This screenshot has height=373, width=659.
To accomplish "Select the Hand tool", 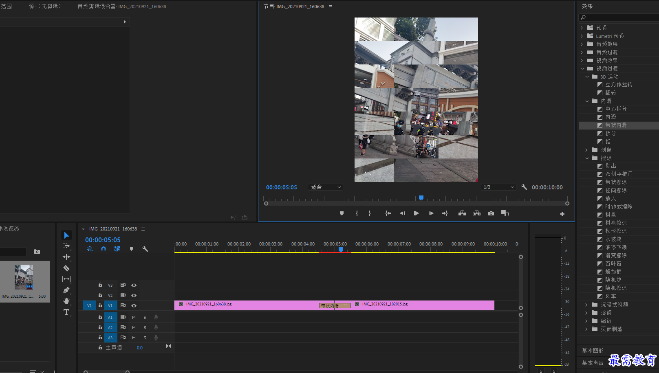I will click(66, 301).
